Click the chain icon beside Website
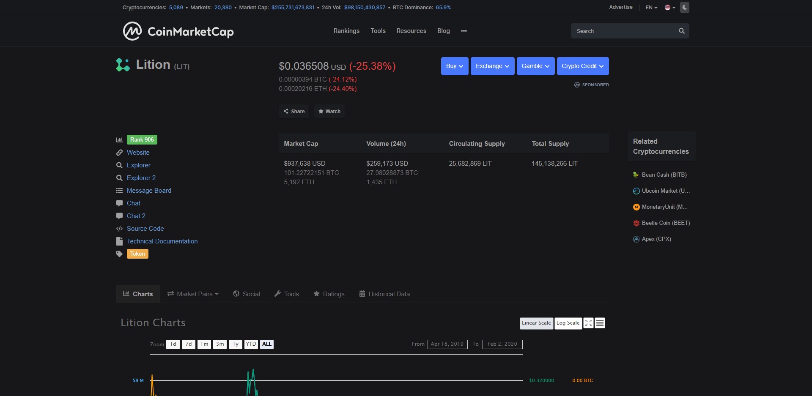 click(119, 153)
